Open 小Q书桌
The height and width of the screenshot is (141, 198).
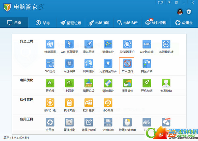click(108, 105)
